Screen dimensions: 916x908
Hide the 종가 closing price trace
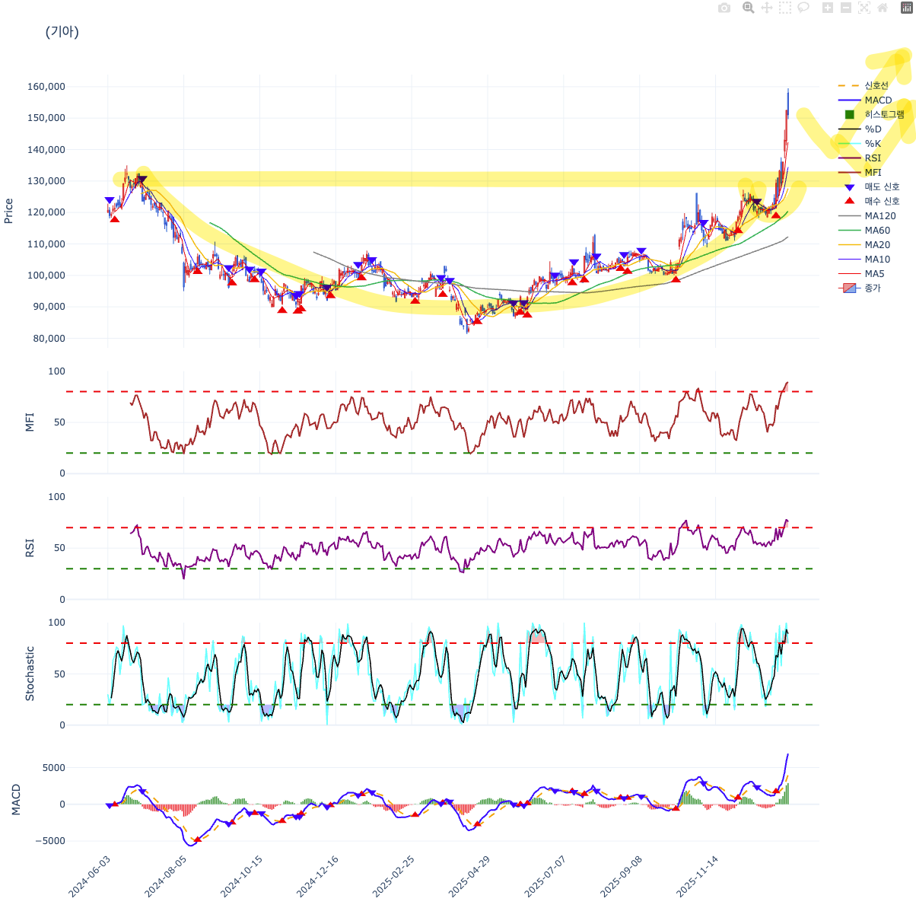coord(872,288)
